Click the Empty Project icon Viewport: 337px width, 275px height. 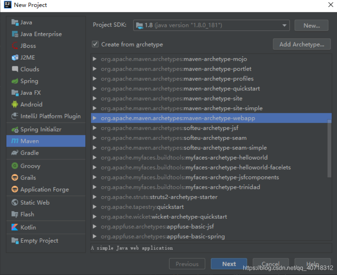pos(15,241)
